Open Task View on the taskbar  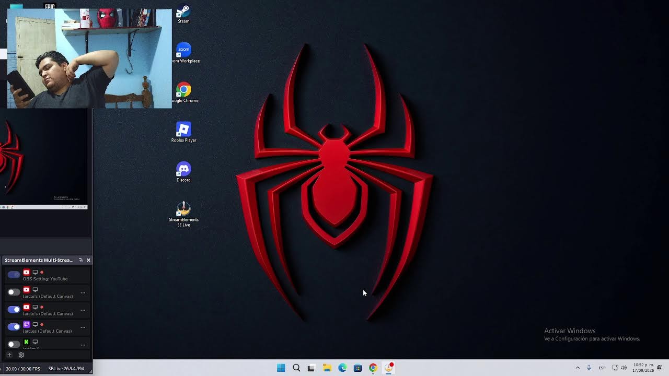point(312,368)
